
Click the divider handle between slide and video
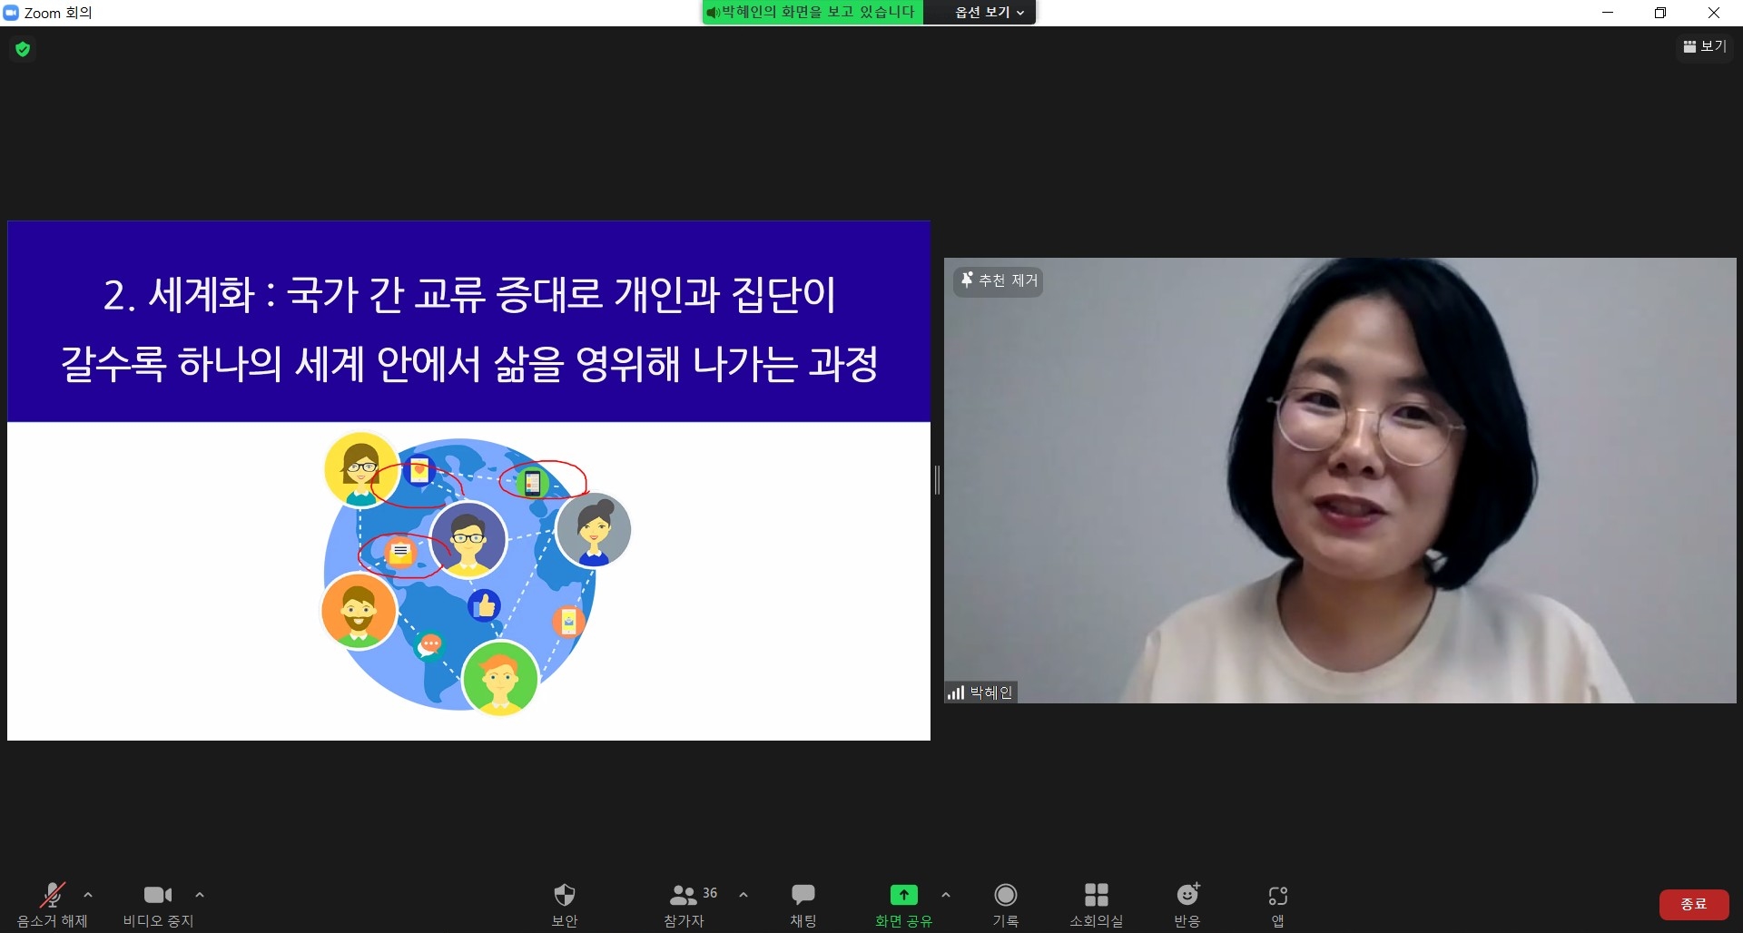[937, 480]
